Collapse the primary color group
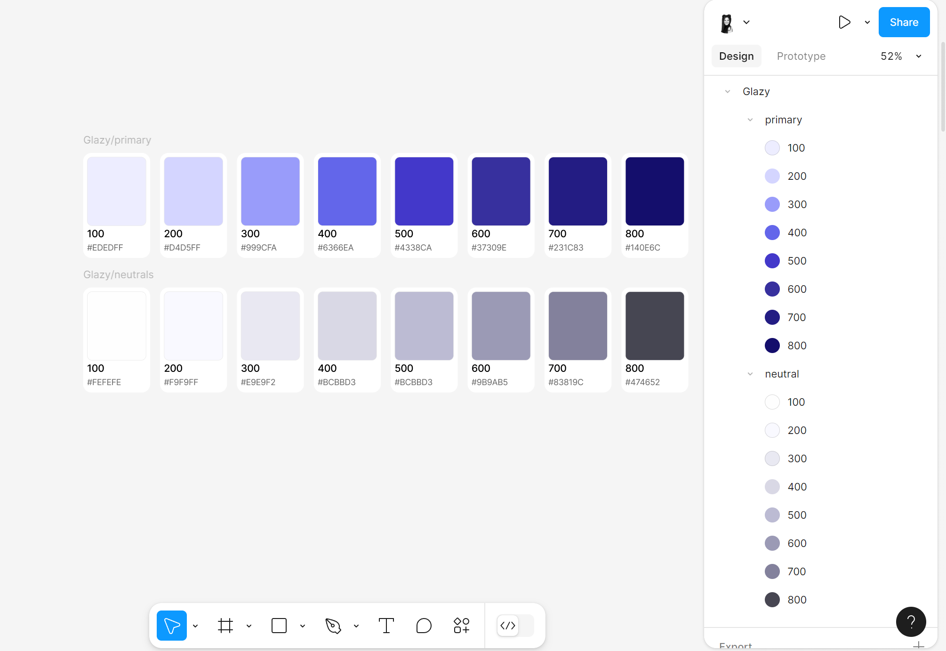Screen dimensions: 946x651 coord(750,120)
